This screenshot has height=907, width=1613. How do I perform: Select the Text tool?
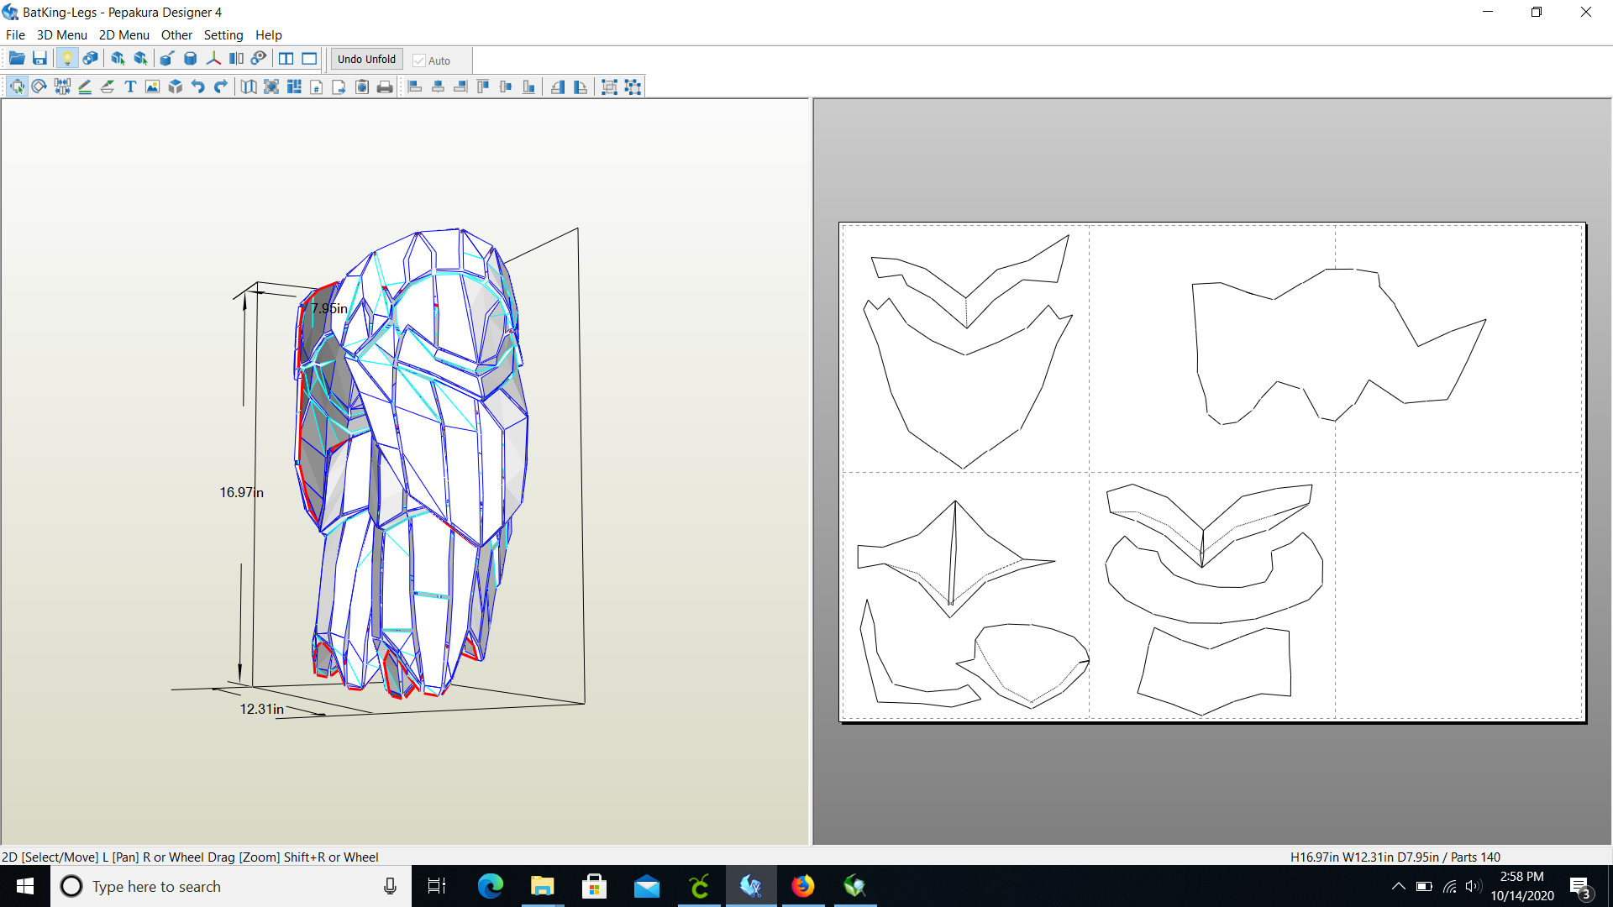tap(130, 86)
